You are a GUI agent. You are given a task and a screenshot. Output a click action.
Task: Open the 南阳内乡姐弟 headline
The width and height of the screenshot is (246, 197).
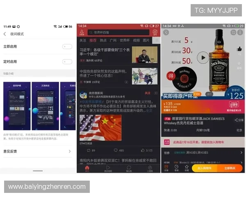pyautogui.click(x=118, y=160)
